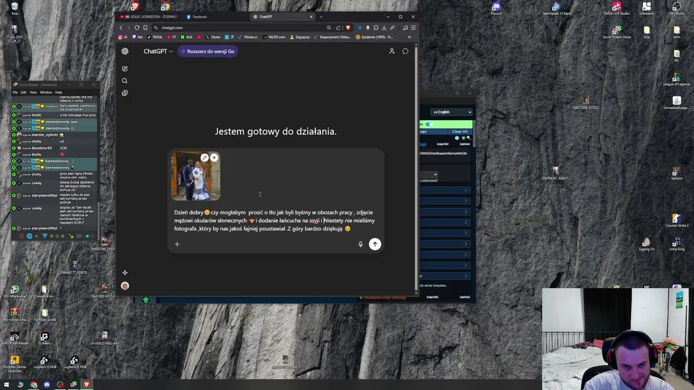Open the TikTok bookmark
The width and height of the screenshot is (694, 390).
point(155,37)
